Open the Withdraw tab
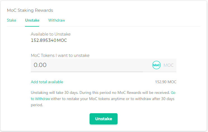The image size is (208, 132). pyautogui.click(x=57, y=20)
